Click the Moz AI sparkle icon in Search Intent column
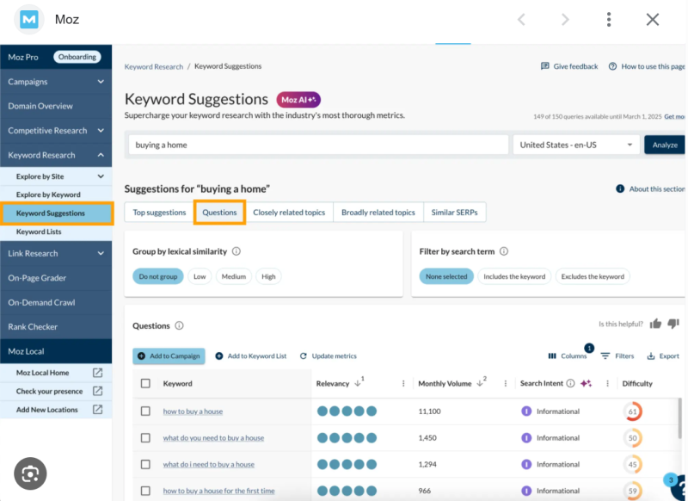The image size is (688, 501). (586, 383)
